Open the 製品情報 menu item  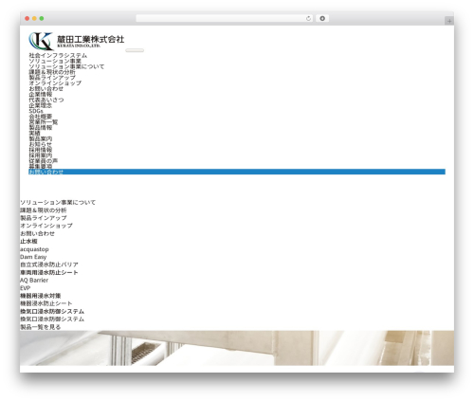tap(41, 127)
